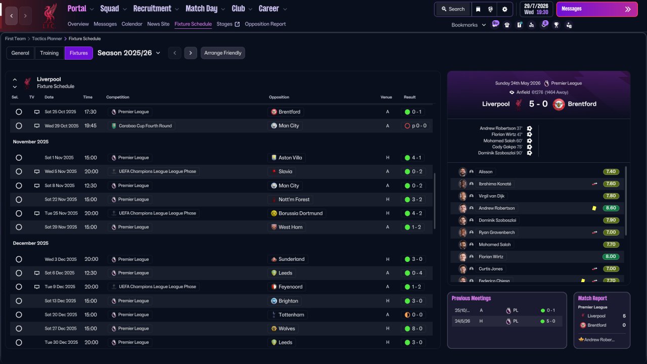The height and width of the screenshot is (364, 647).
Task: Click the Anfield stadium icon
Action: point(512,93)
